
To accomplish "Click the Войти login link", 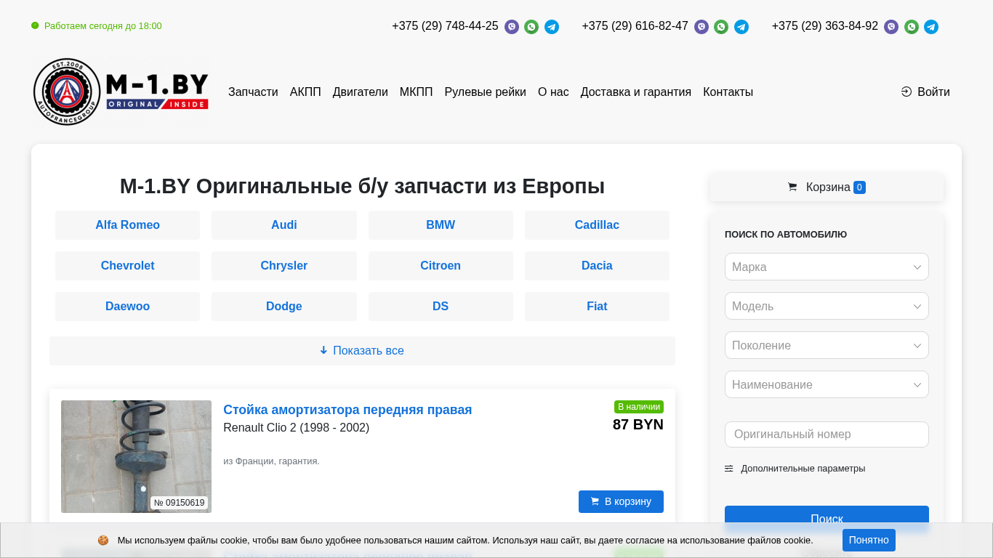I will pyautogui.click(x=925, y=92).
